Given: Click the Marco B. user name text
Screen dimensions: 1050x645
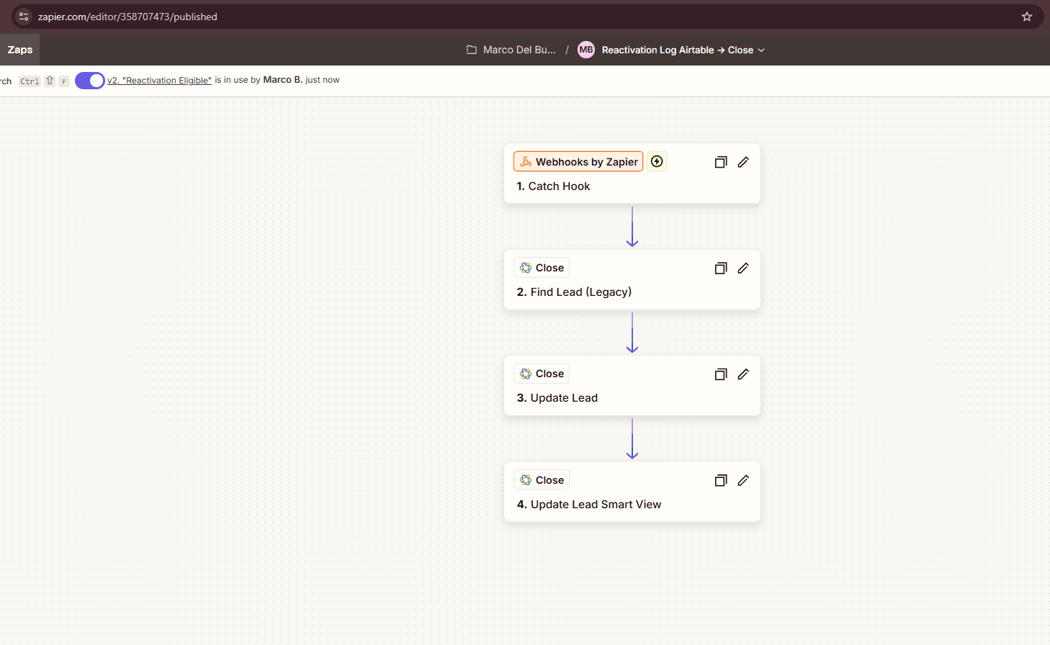Looking at the screenshot, I should coord(282,80).
